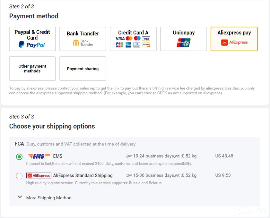Screen dimensions: 270x218
Task: Select Aliexpress pay payment method
Action: click(234, 39)
